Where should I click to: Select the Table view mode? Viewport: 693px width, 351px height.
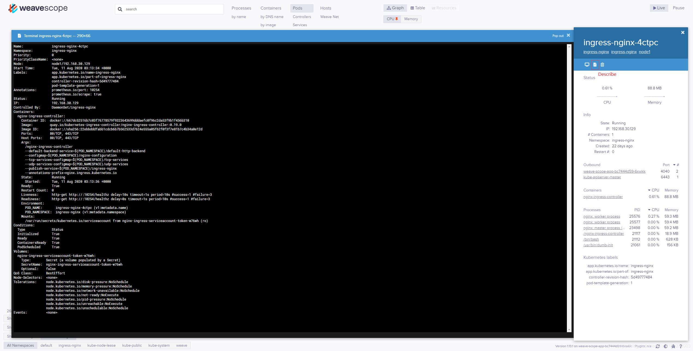[418, 8]
